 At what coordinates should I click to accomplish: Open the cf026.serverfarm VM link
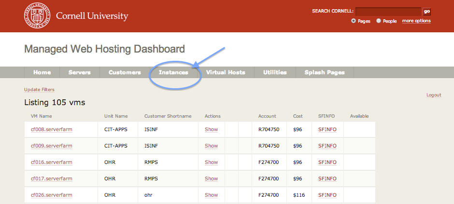(x=52, y=195)
